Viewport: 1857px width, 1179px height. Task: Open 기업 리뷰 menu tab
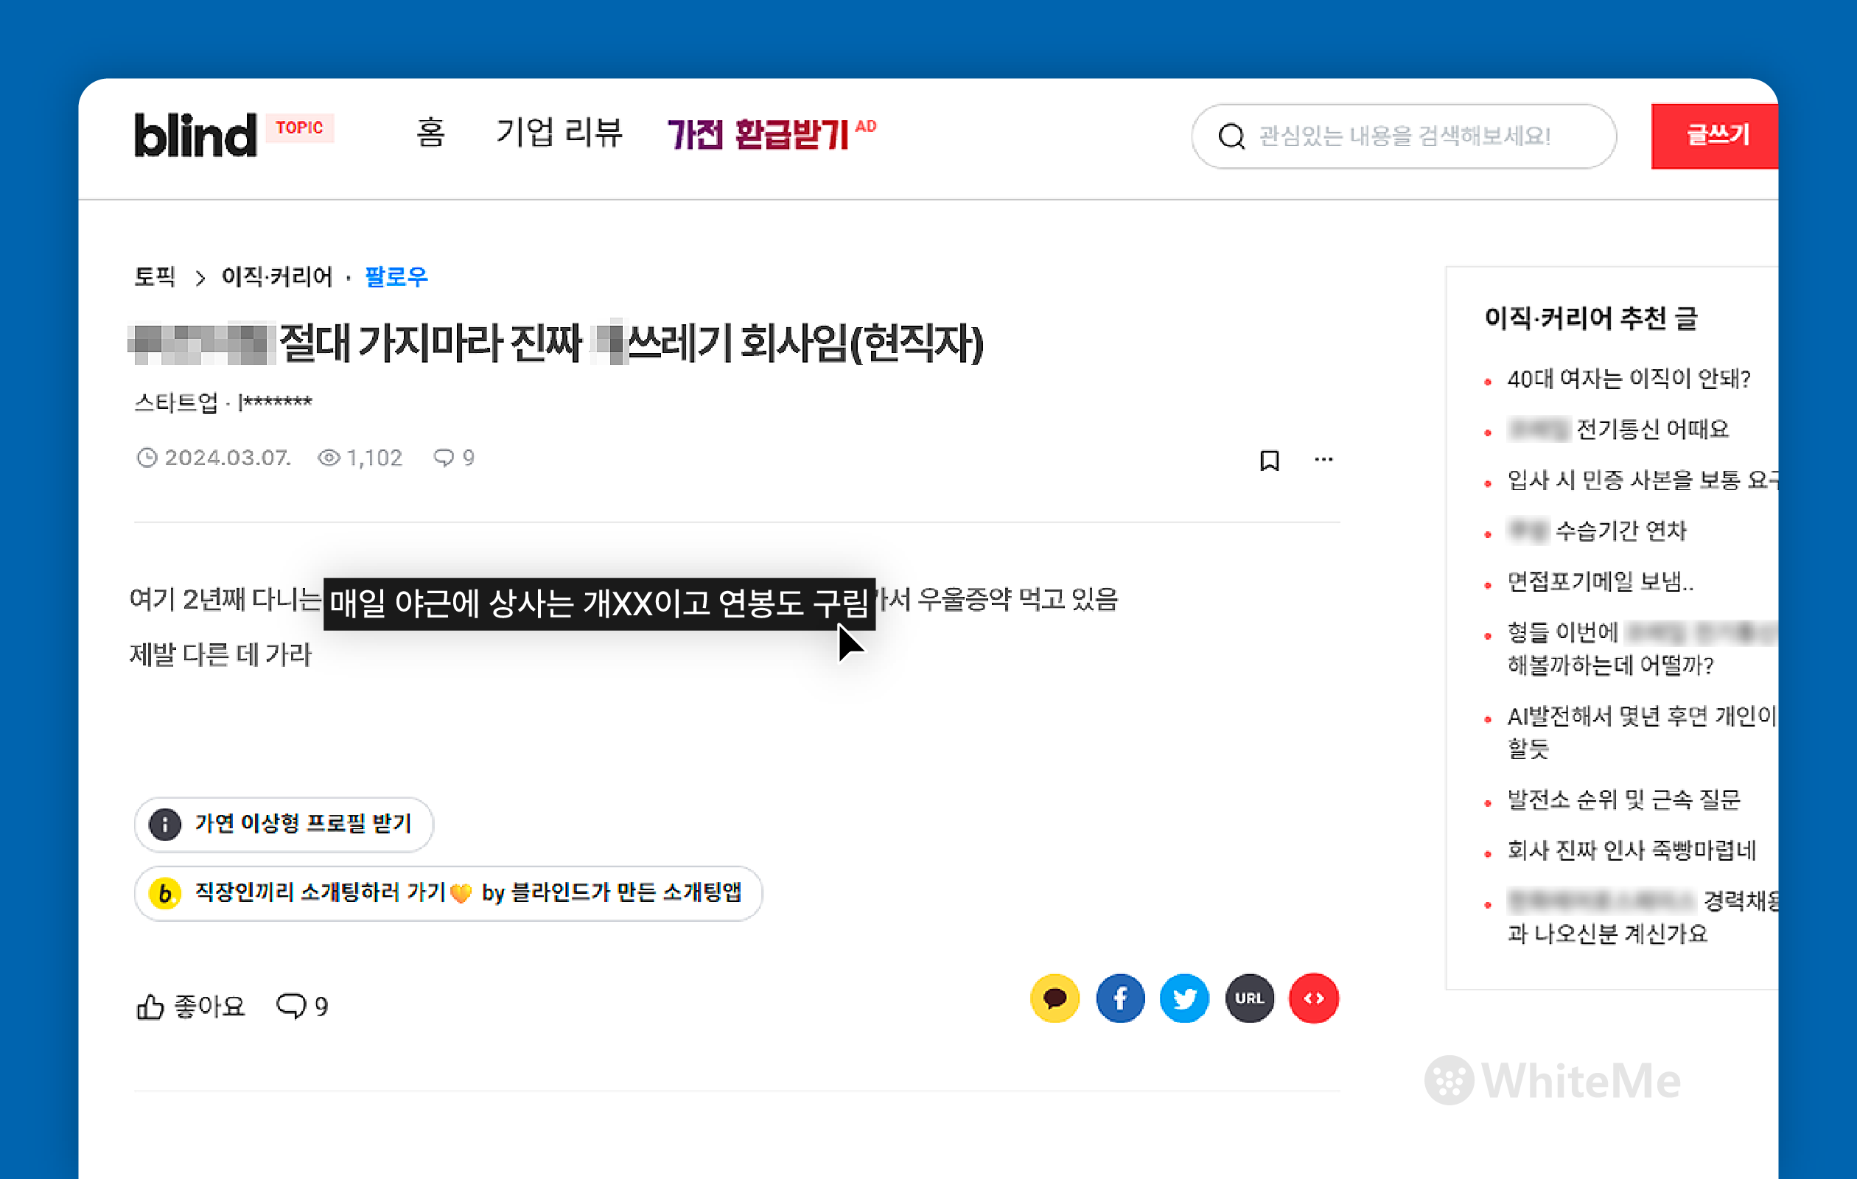click(x=559, y=133)
